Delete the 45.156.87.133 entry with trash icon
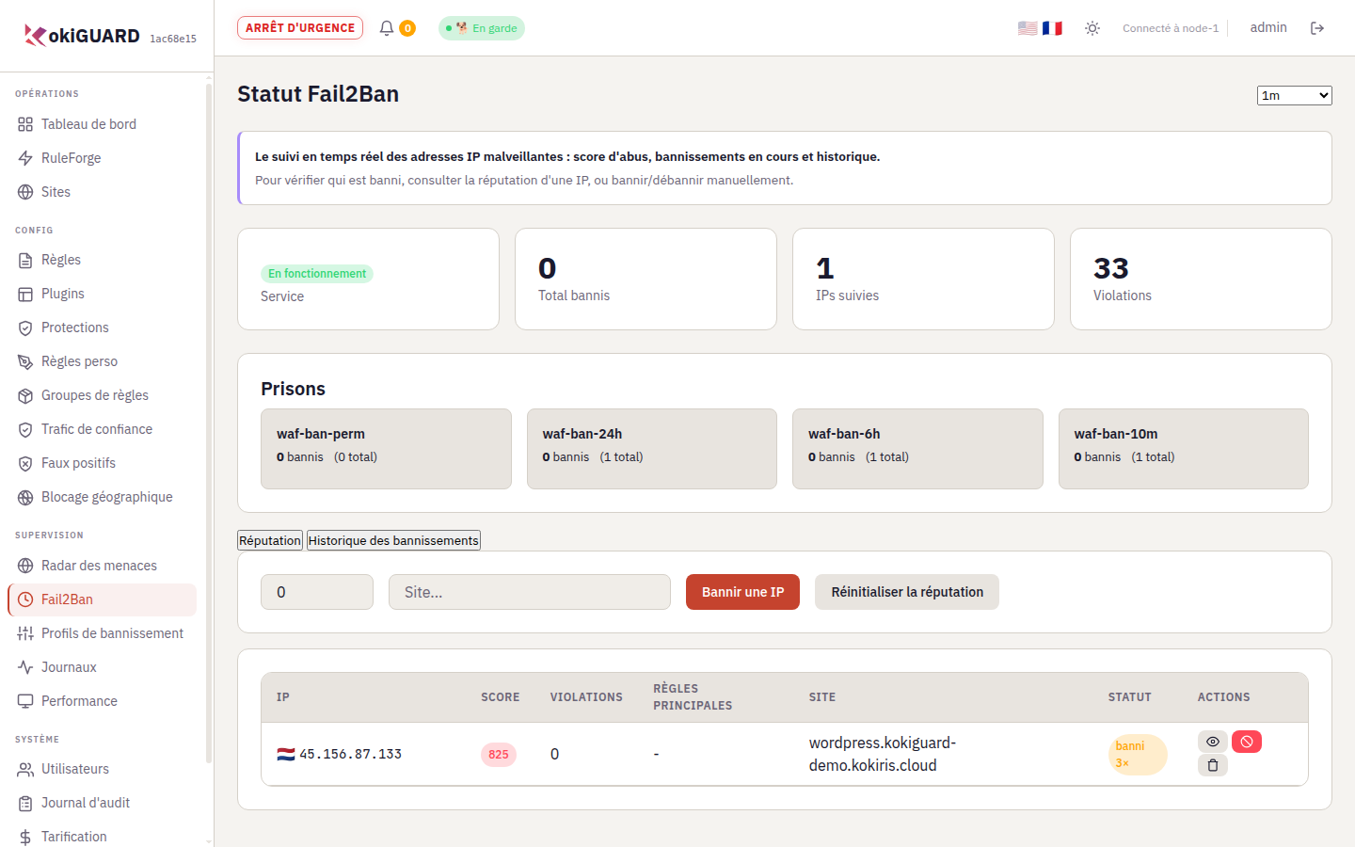The image size is (1355, 847). pyautogui.click(x=1213, y=765)
